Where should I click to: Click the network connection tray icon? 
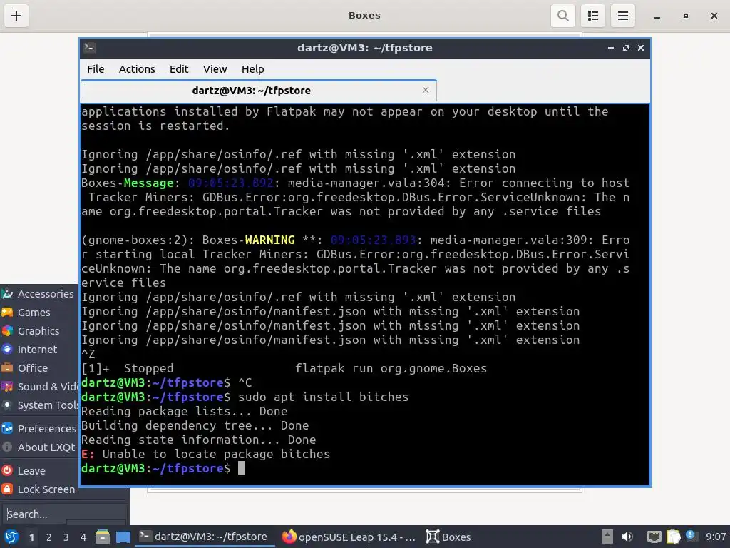[654, 537]
